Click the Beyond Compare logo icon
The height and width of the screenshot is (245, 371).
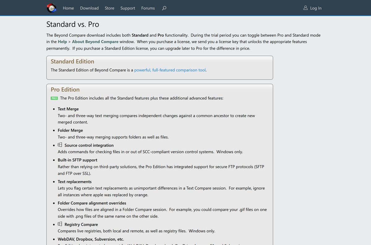coord(51,8)
